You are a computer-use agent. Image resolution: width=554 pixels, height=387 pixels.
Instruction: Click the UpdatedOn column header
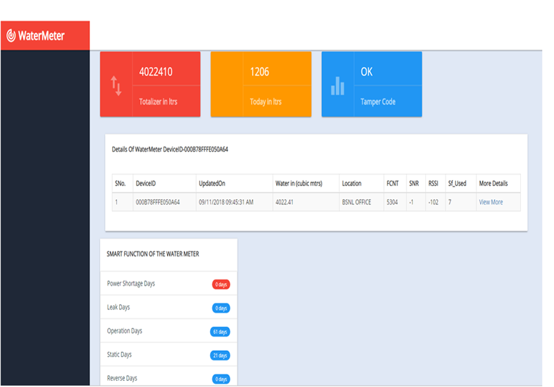pyautogui.click(x=212, y=184)
